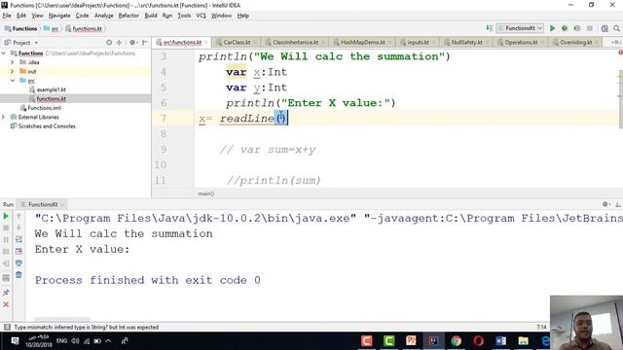Viewport: 623px width, 350px height.
Task: Click the build project icon left of run configuration
Action: (489, 28)
